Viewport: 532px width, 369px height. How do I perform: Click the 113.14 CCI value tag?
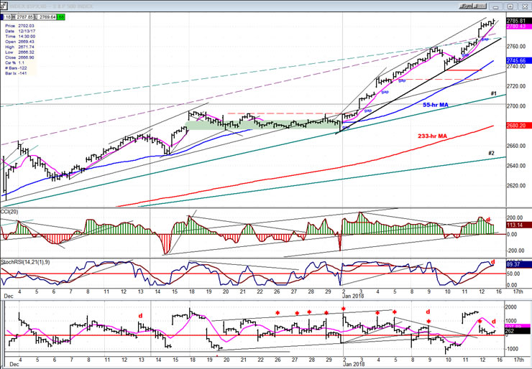coord(518,225)
